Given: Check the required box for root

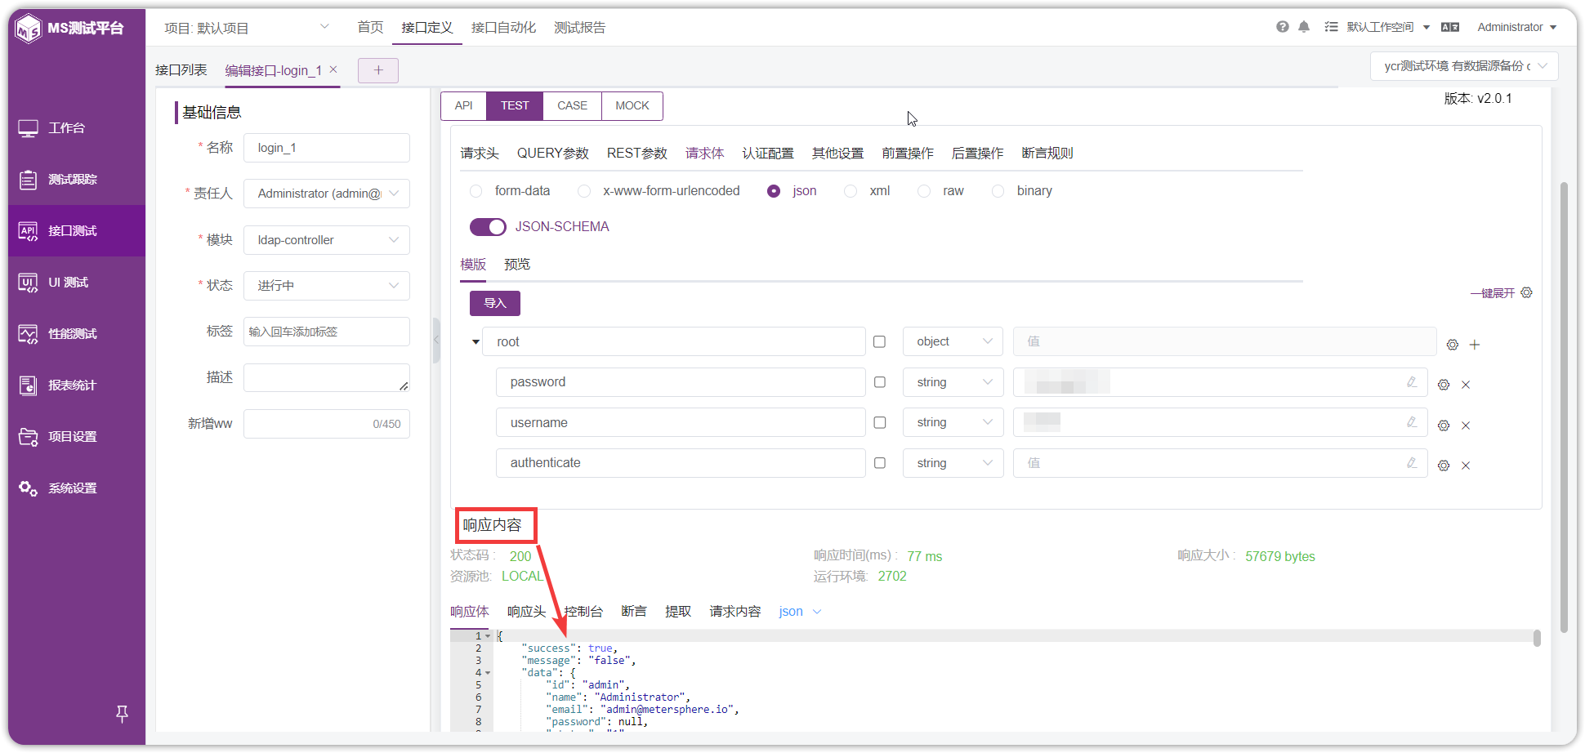Looking at the screenshot, I should pyautogui.click(x=879, y=341).
